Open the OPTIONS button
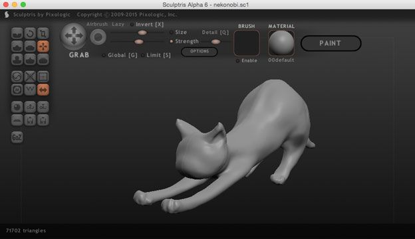 (200, 52)
